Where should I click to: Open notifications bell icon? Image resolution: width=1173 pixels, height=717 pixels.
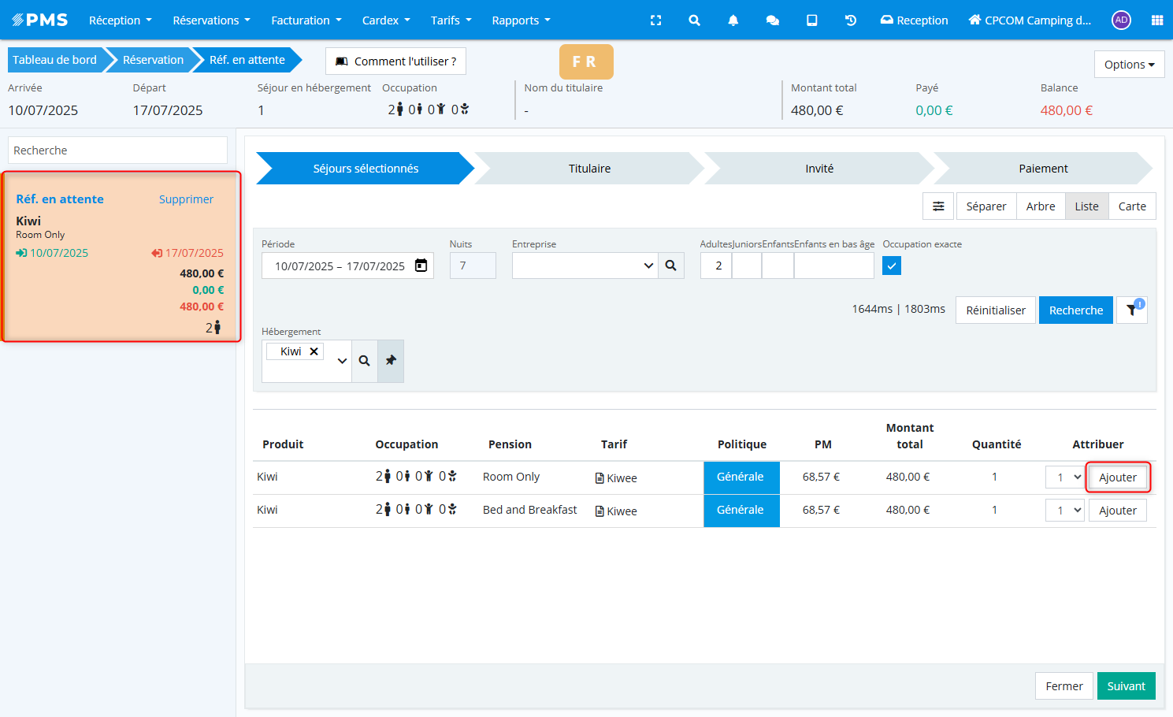pyautogui.click(x=733, y=20)
